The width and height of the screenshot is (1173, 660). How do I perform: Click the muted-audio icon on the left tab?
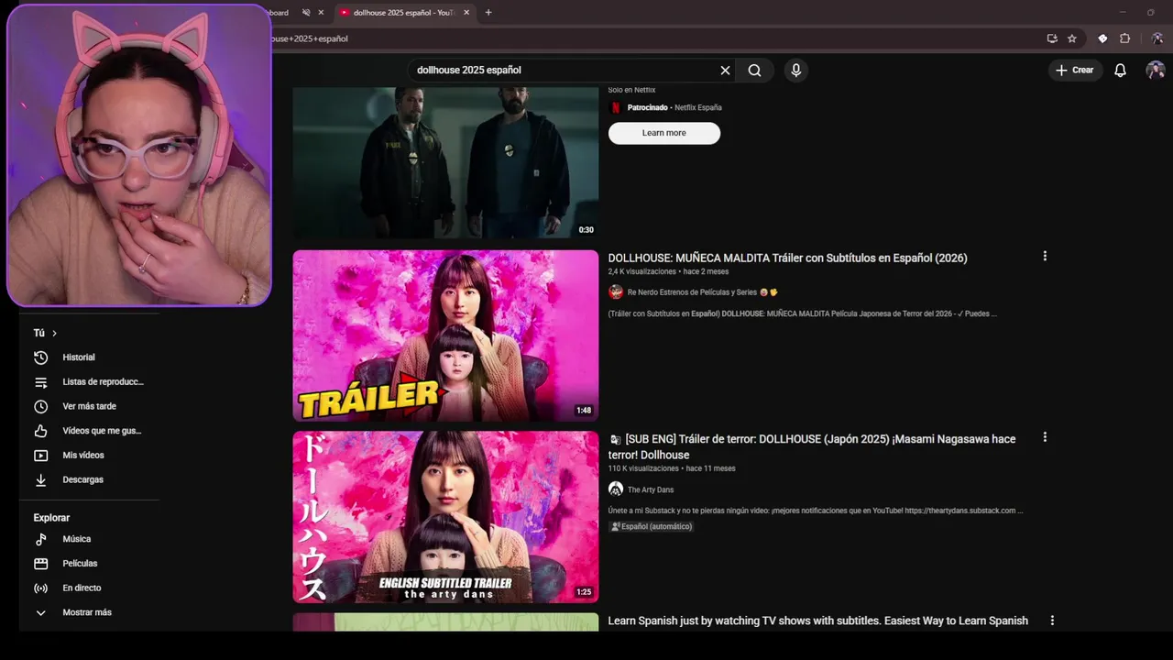[306, 13]
